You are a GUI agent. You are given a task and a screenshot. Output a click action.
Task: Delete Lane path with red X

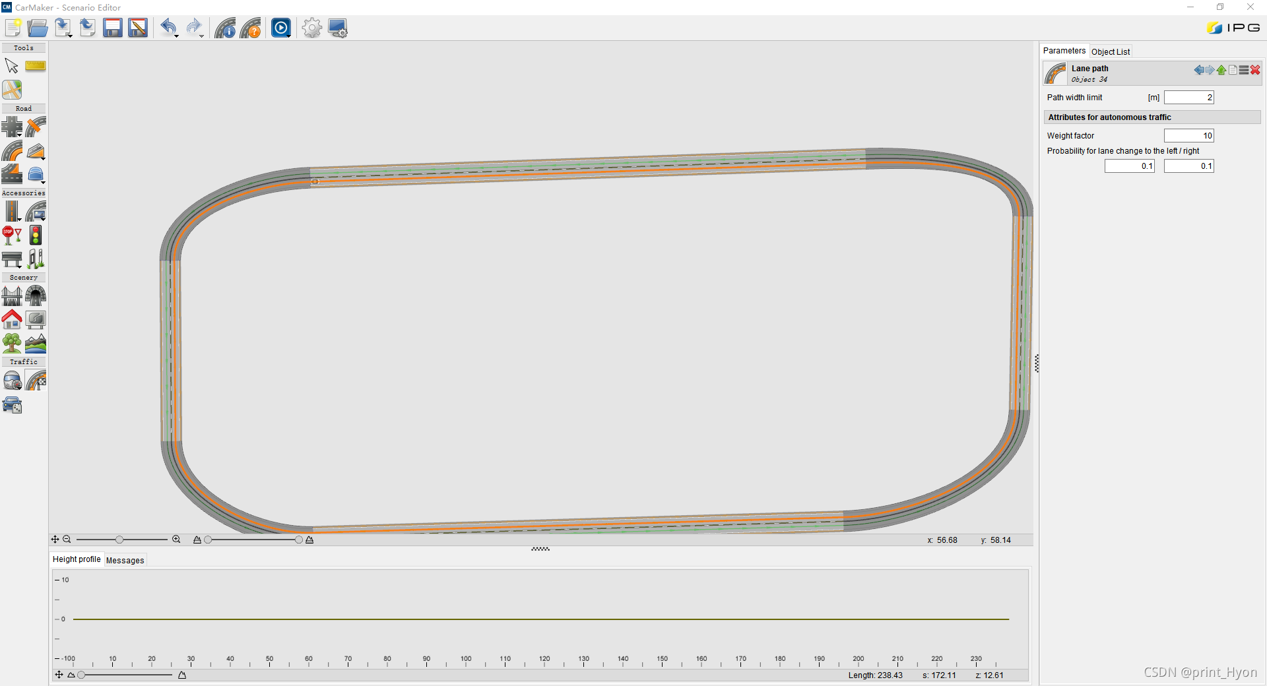[1255, 70]
